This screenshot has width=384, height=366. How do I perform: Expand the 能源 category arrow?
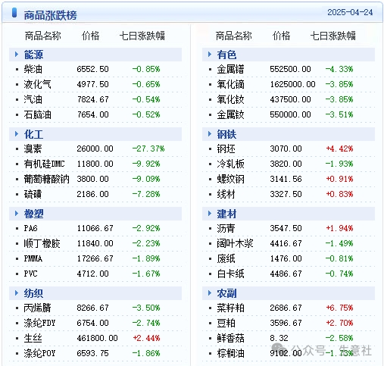point(17,54)
